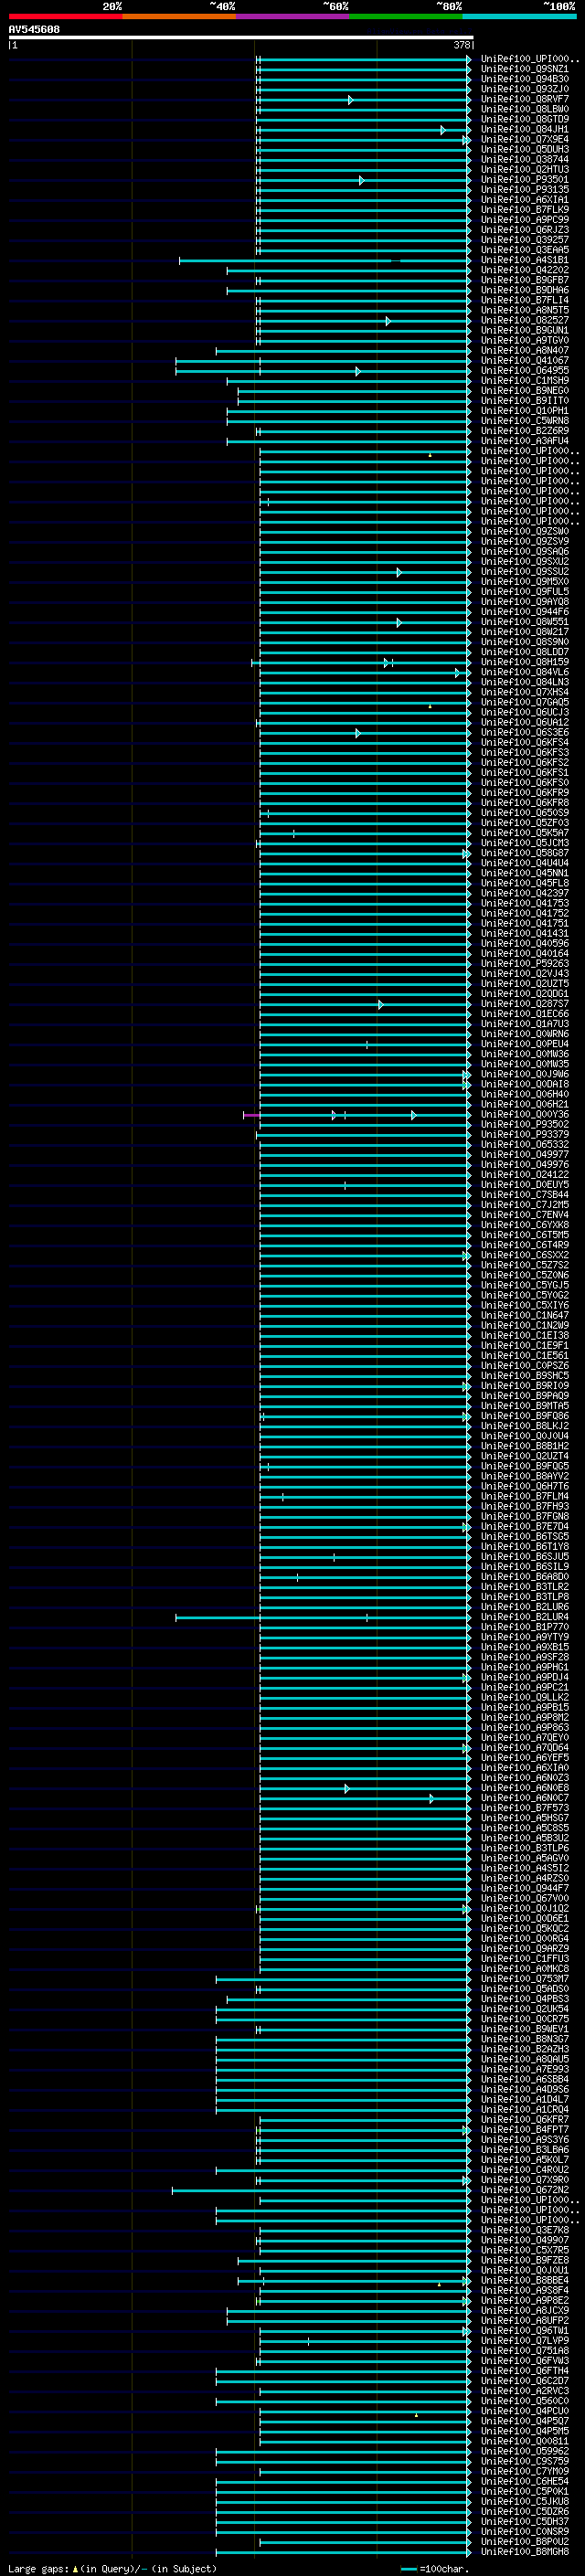Select hit label UniRef100_B8BBE4

click(x=524, y=2280)
